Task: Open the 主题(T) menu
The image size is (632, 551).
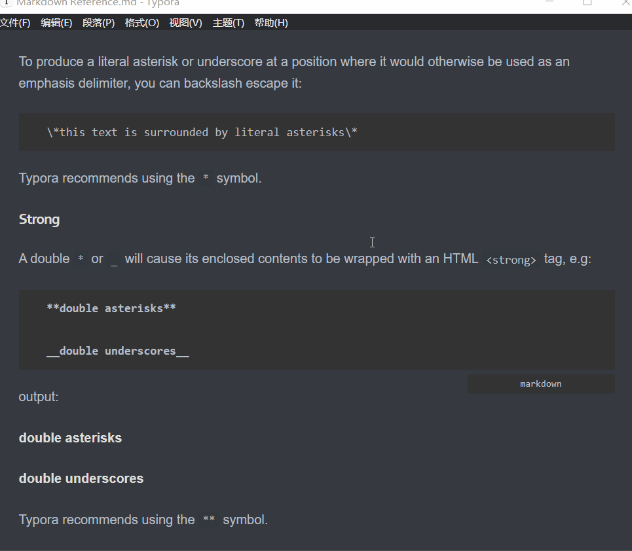Action: pos(228,23)
